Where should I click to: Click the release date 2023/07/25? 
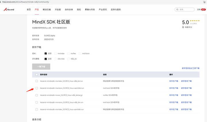point(49,39)
